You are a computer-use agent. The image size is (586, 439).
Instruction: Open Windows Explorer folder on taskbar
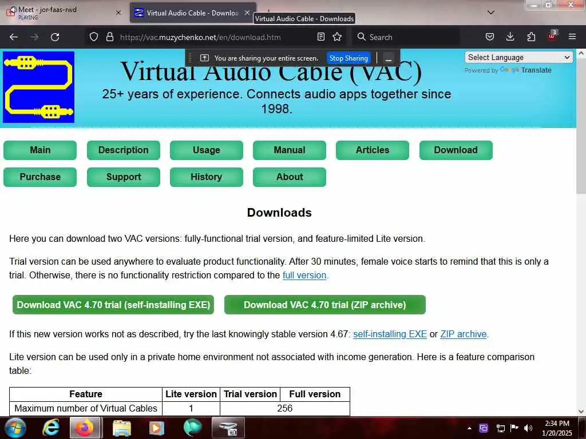coord(122,428)
